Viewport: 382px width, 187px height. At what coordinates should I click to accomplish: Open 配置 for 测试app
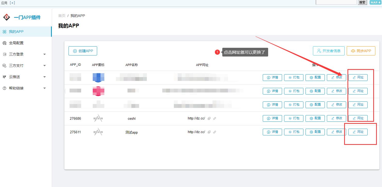point(315,132)
